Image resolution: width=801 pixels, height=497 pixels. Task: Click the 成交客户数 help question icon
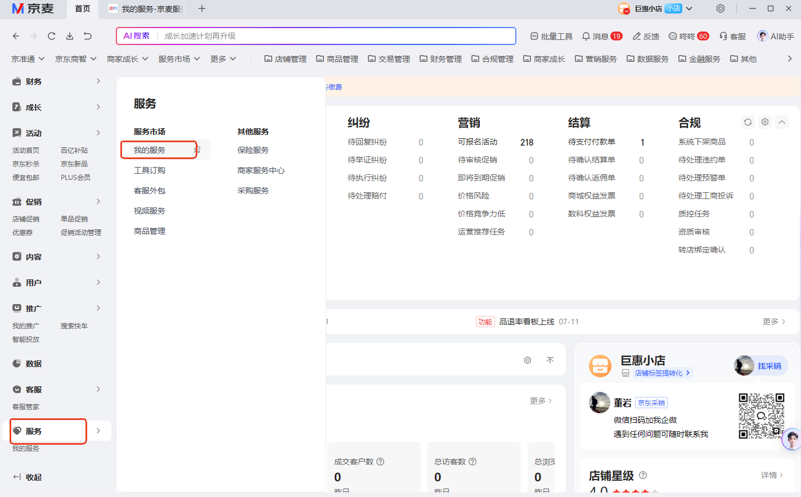tap(380, 462)
